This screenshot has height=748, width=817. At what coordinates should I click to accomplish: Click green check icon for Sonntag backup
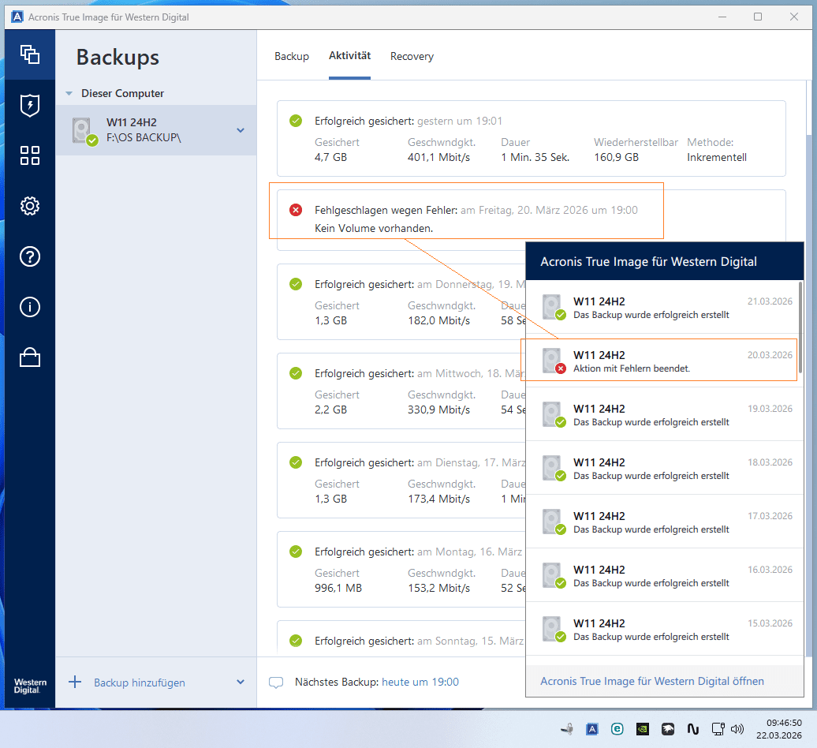coord(296,641)
